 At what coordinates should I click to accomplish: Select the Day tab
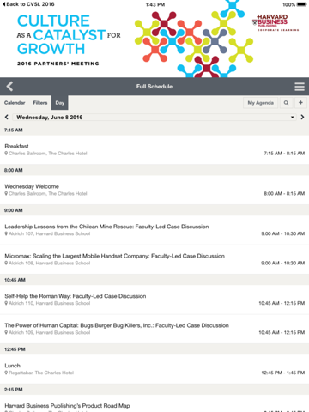60,103
